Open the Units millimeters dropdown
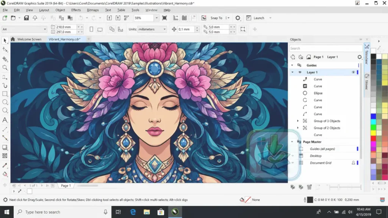The height and width of the screenshot is (218, 388). (x=164, y=29)
